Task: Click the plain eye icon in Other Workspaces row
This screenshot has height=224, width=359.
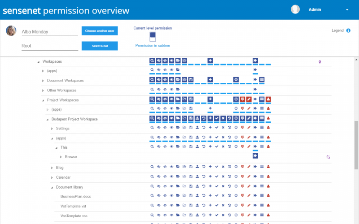Action: coord(171,89)
